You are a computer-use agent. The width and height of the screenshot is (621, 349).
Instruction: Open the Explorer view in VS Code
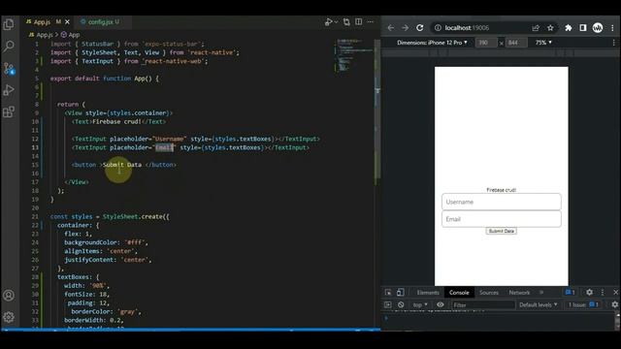click(x=9, y=24)
